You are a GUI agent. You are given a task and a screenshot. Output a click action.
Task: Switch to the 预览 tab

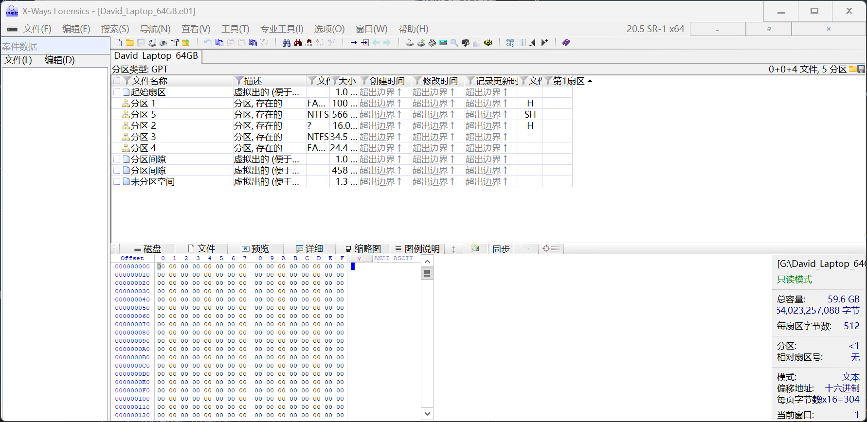click(255, 249)
